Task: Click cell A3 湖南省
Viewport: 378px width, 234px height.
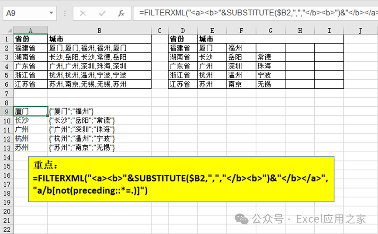Action: tap(31, 57)
